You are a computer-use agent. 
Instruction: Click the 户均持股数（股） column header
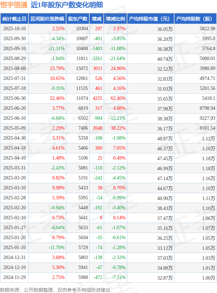pyautogui.click(x=195, y=19)
